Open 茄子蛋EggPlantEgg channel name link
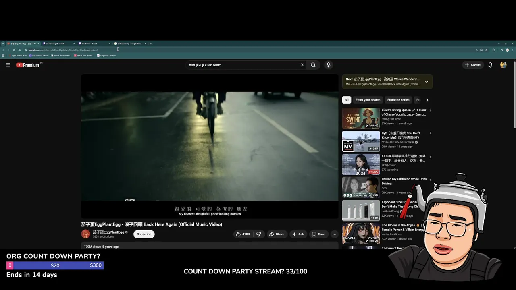Screen dimensions: 516x290 point(108,232)
